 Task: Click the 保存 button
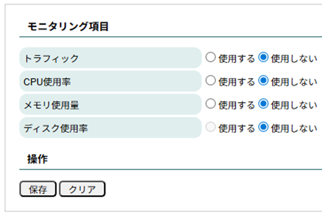38,189
